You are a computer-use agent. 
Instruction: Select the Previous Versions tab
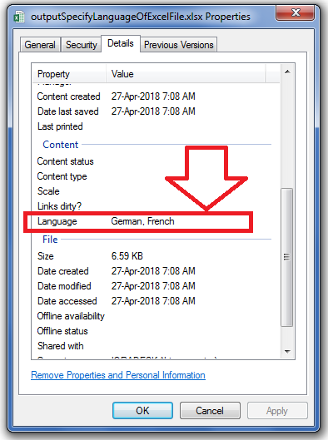(x=179, y=45)
